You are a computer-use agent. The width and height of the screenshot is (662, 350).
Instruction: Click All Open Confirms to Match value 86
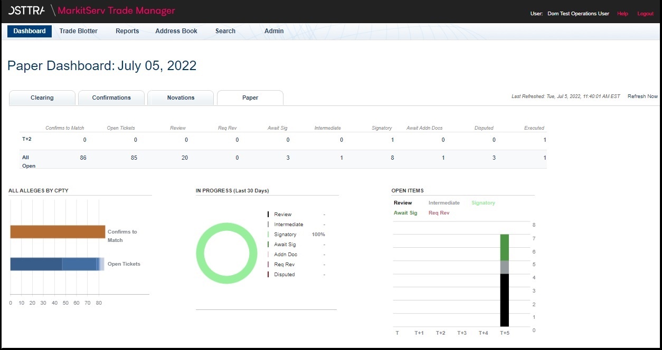click(x=83, y=158)
